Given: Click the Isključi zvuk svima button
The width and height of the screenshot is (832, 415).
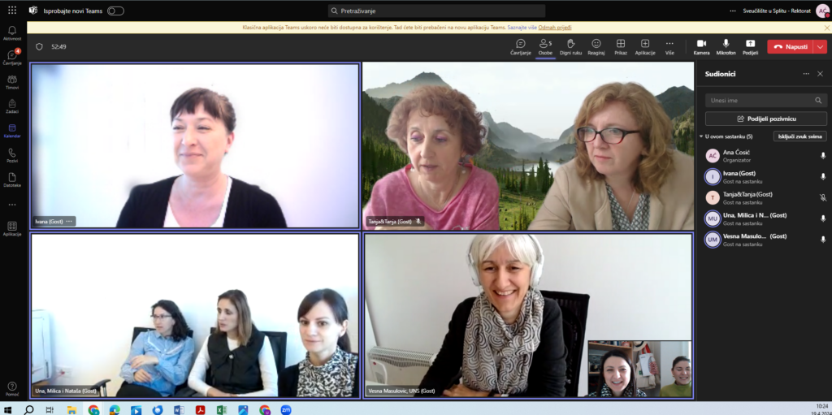Looking at the screenshot, I should [x=799, y=136].
